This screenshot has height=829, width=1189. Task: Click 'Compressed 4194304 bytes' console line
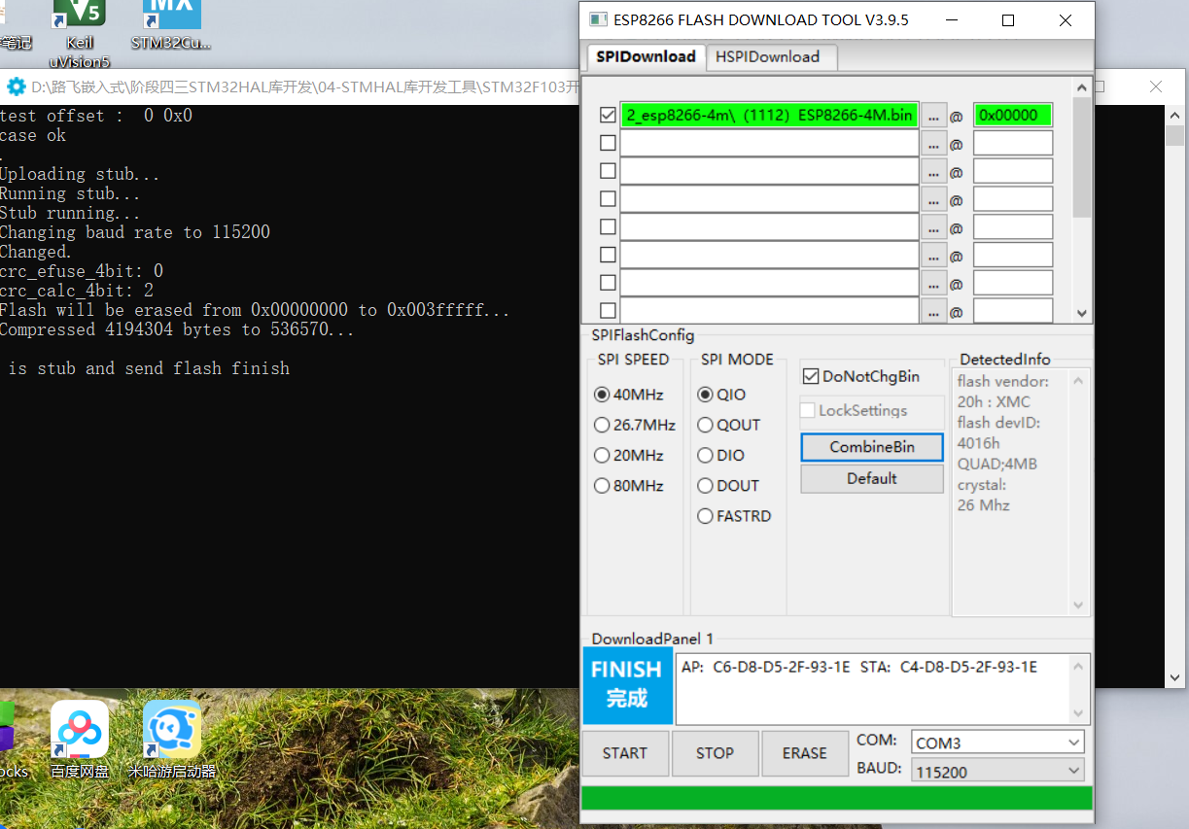pyautogui.click(x=177, y=329)
